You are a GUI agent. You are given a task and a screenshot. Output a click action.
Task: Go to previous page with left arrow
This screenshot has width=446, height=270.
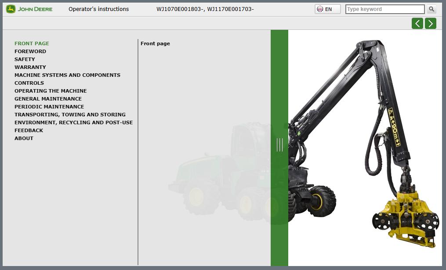[x=417, y=23]
